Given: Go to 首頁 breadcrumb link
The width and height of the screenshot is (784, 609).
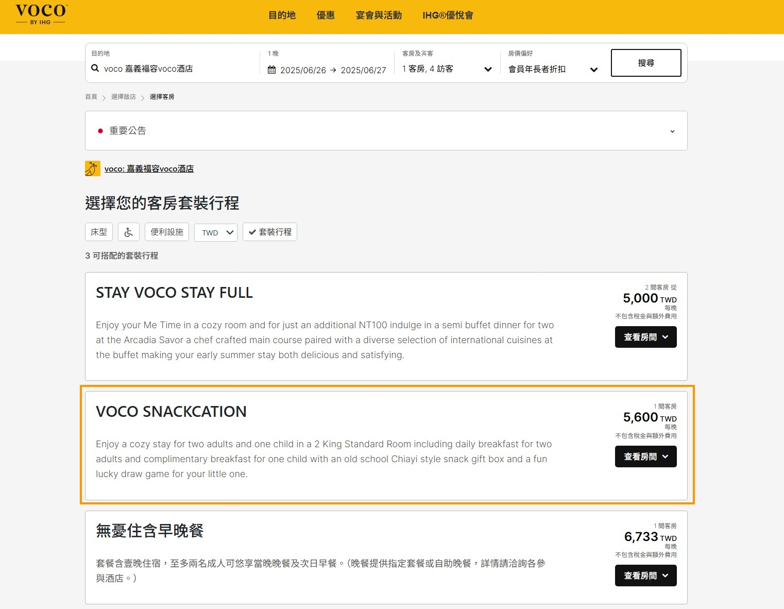Looking at the screenshot, I should tap(91, 96).
